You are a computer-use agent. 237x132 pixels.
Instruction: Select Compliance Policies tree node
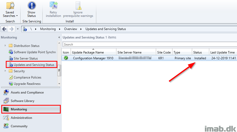point(28,77)
